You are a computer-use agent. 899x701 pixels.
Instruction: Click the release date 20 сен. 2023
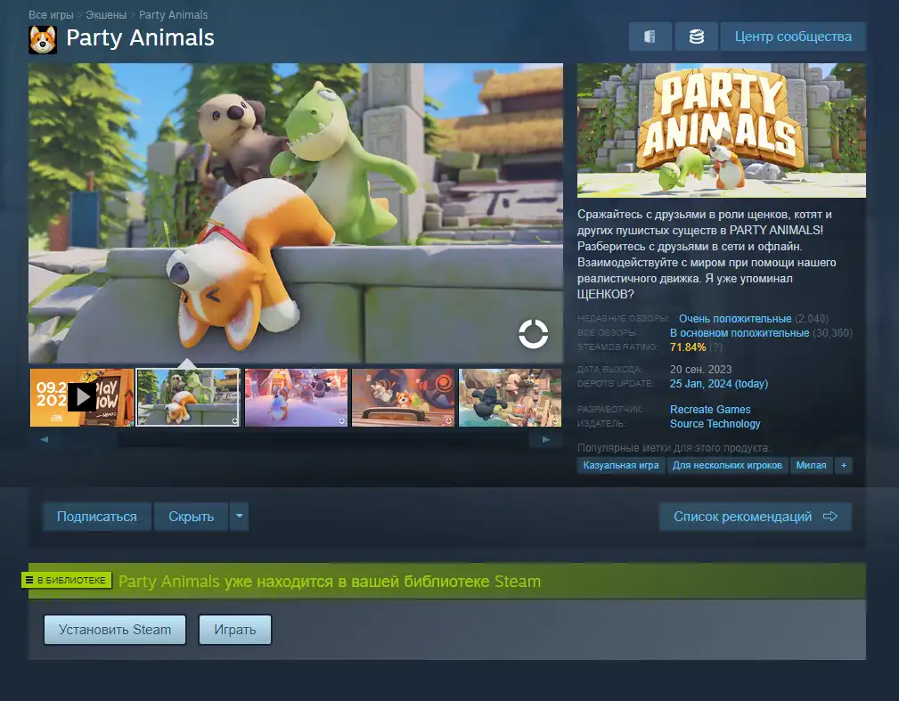tap(700, 369)
